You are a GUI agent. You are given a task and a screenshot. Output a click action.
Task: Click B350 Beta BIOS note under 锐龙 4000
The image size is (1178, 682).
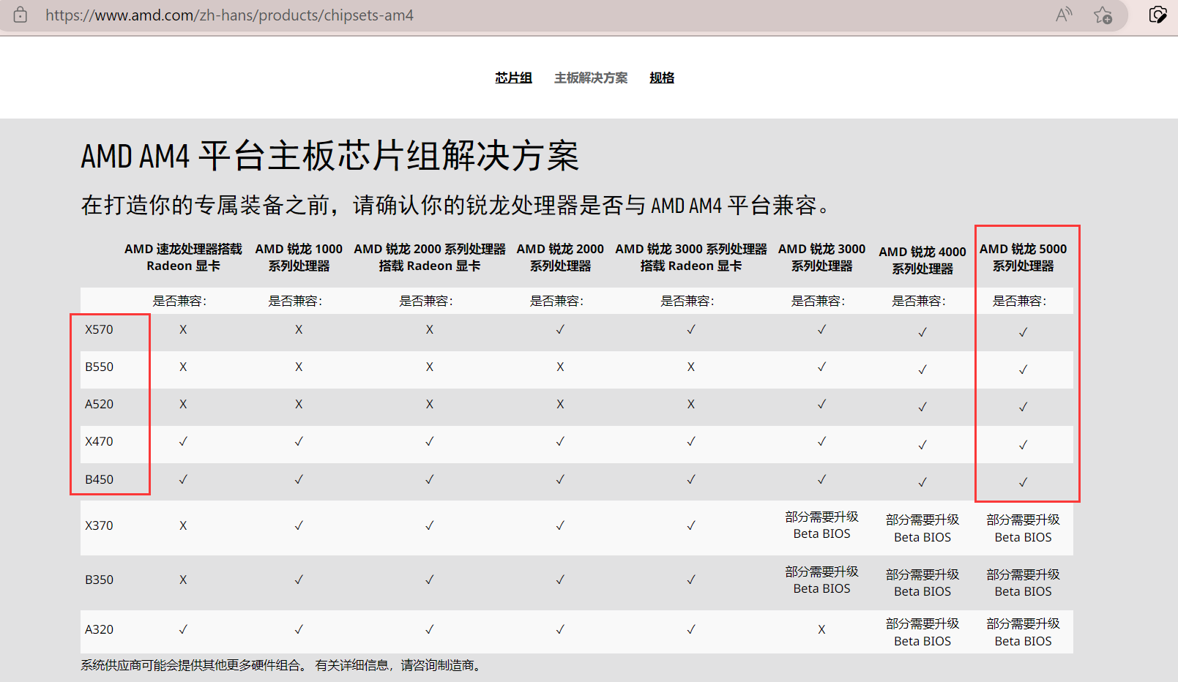[x=922, y=582]
